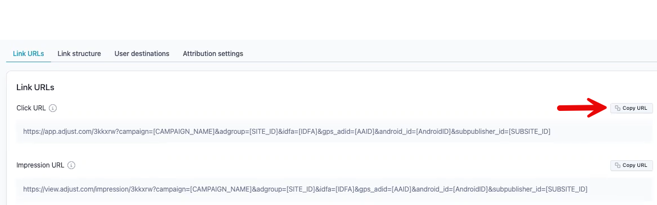
Task: Open the info icon beside Click URL
Action: (52, 108)
